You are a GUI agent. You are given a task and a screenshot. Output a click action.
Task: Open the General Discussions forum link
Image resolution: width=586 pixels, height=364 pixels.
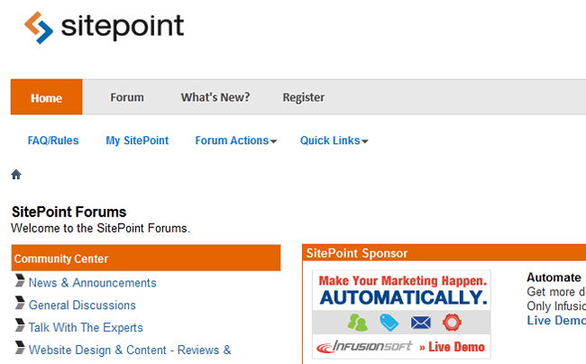(82, 305)
